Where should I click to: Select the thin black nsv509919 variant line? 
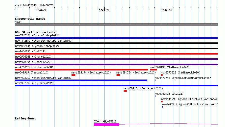[28, 75]
